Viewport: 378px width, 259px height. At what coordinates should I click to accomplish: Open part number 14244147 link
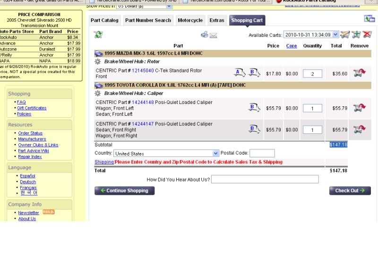tap(143, 124)
